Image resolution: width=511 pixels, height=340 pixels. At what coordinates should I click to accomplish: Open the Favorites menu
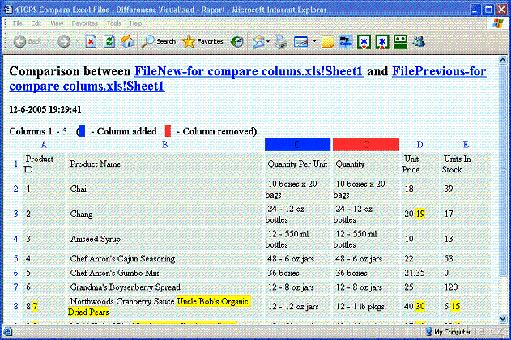pyautogui.click(x=85, y=23)
